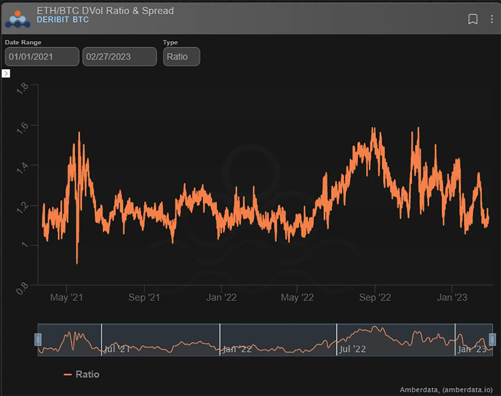The height and width of the screenshot is (396, 501).
Task: Click the DERIBIT BTC subtitle
Action: click(x=63, y=19)
